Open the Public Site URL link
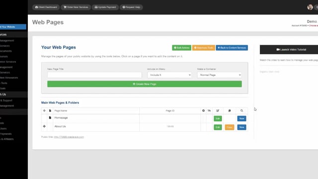This screenshot has width=318, height=179. pos(69,137)
